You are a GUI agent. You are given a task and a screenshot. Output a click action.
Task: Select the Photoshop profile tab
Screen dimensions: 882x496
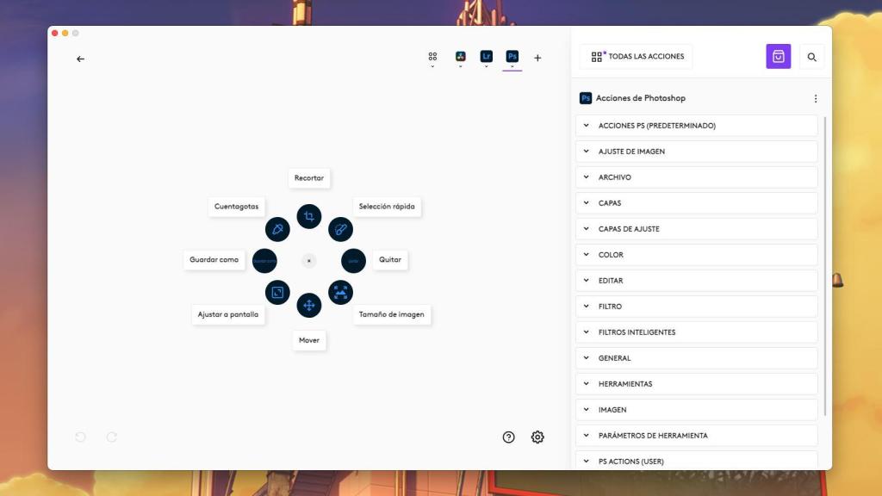click(x=512, y=57)
